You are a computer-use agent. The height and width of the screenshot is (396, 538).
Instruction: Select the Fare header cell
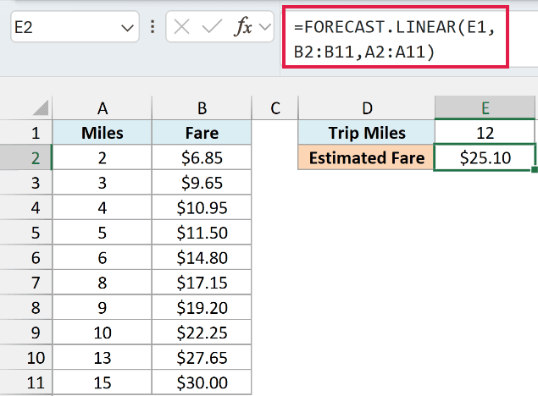(x=202, y=133)
